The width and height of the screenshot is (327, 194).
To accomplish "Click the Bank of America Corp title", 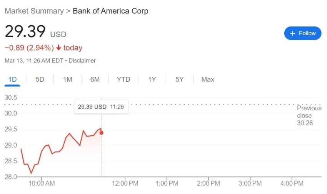I will coord(110,11).
